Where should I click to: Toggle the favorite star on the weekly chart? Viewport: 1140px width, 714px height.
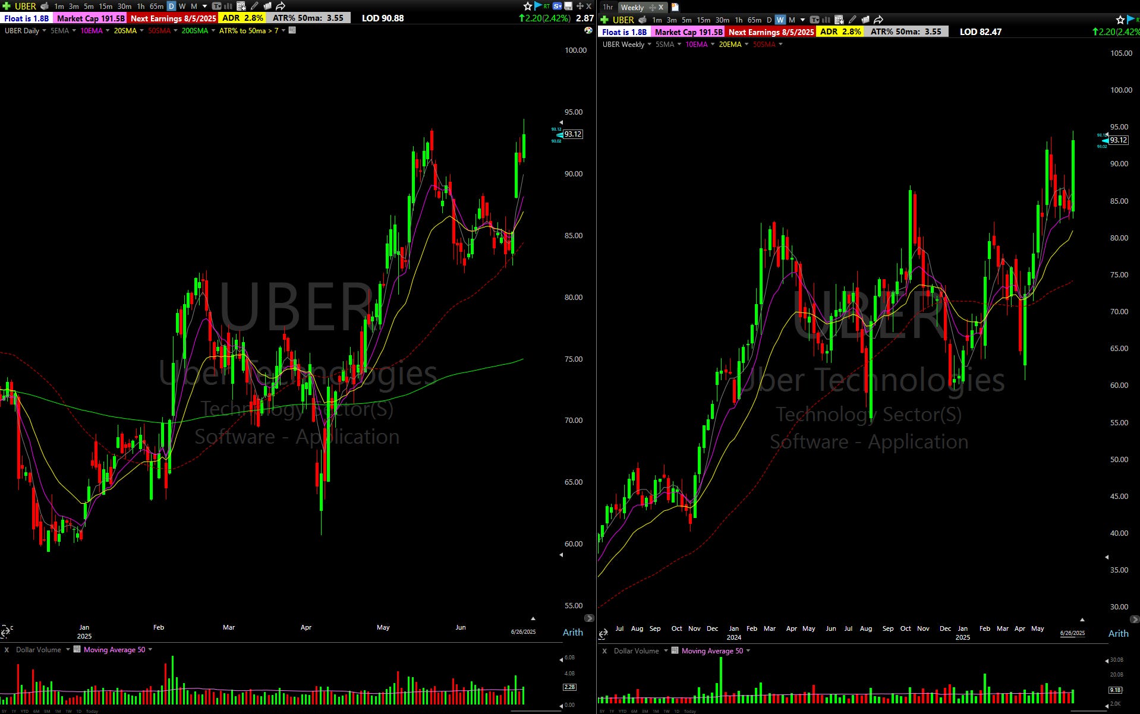pos(1120,20)
